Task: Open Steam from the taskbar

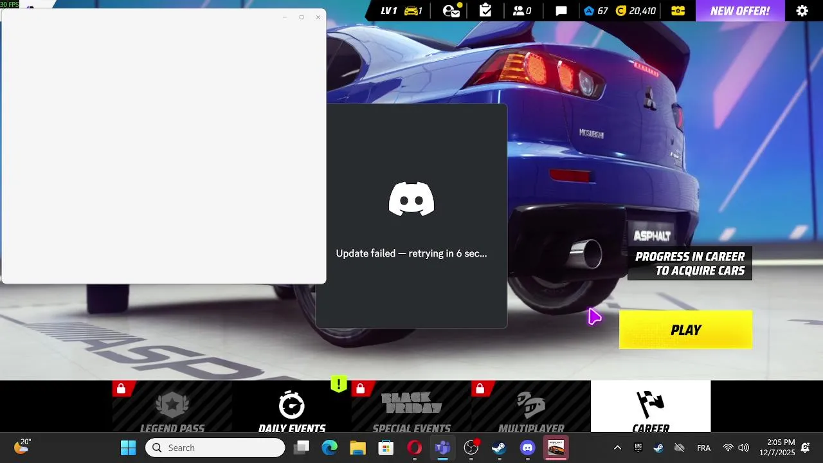Action: (x=500, y=448)
